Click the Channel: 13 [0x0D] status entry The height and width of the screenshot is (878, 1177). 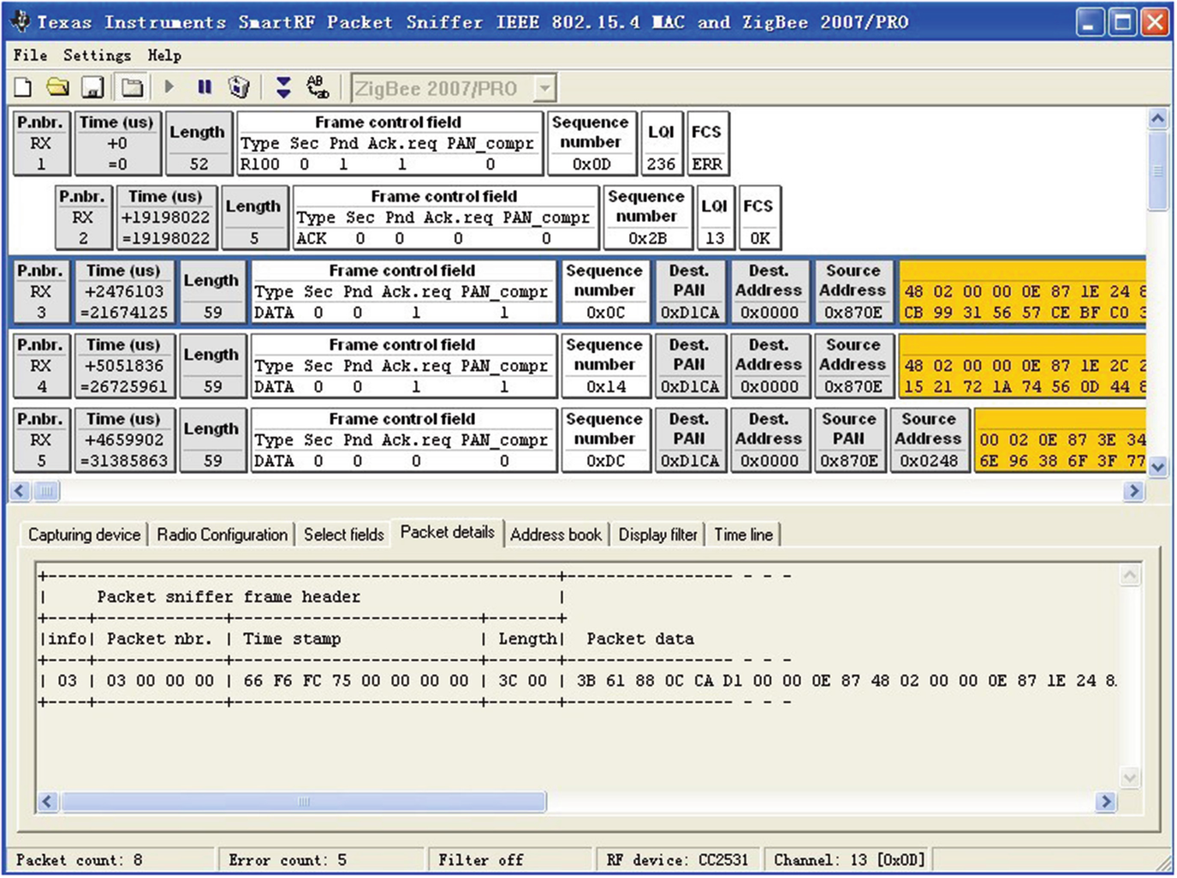[849, 859]
